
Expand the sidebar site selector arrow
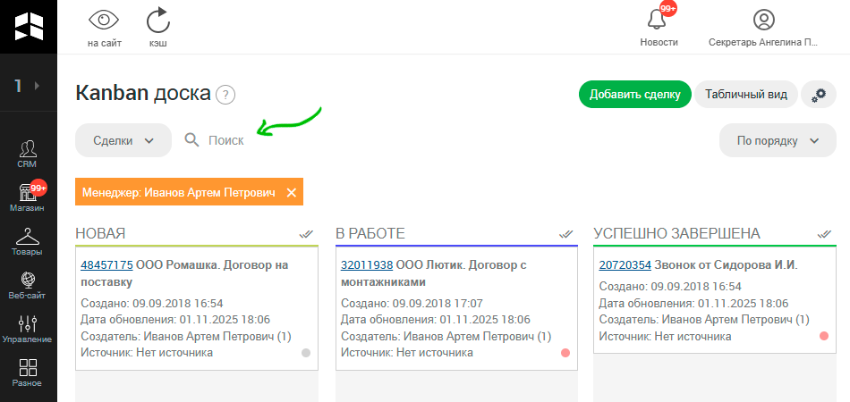pyautogui.click(x=37, y=86)
